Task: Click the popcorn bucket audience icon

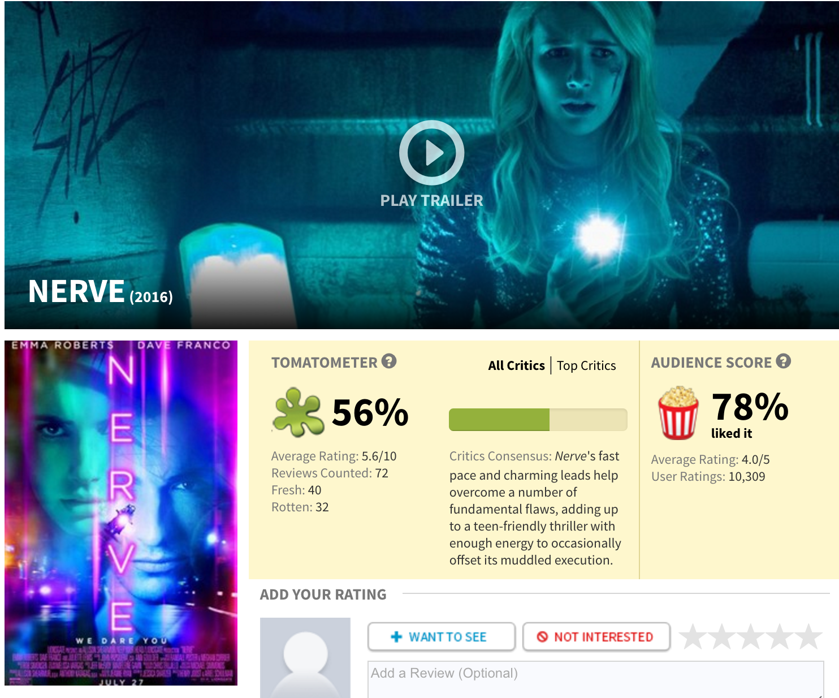Action: click(678, 413)
